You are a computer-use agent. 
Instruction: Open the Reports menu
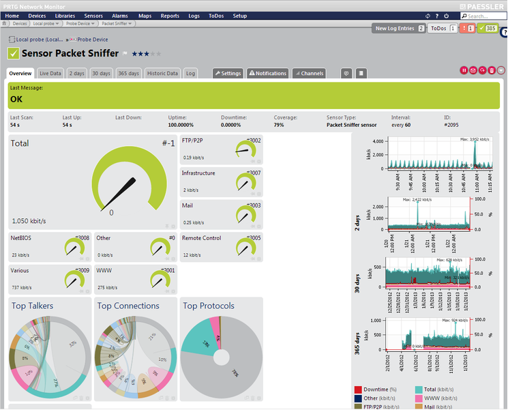point(170,16)
